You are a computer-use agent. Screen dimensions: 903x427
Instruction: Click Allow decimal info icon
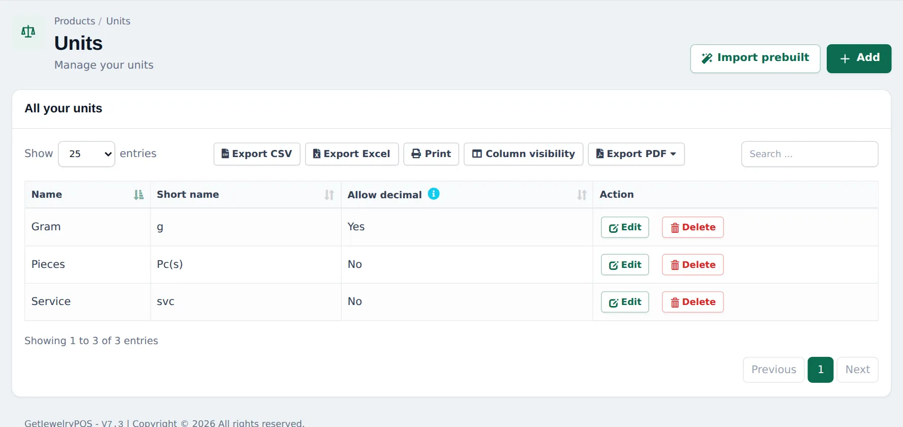(434, 194)
